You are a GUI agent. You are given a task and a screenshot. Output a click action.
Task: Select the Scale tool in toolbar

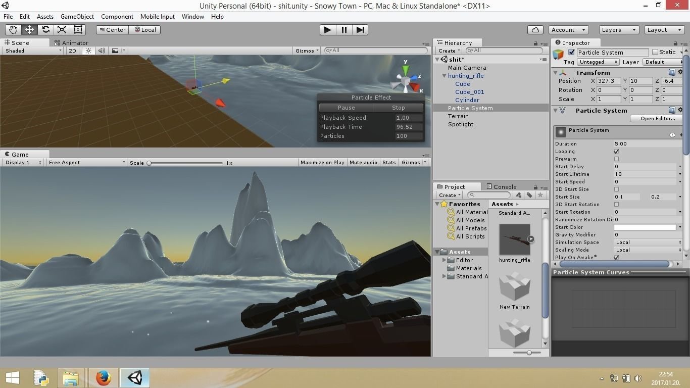[x=62, y=30]
